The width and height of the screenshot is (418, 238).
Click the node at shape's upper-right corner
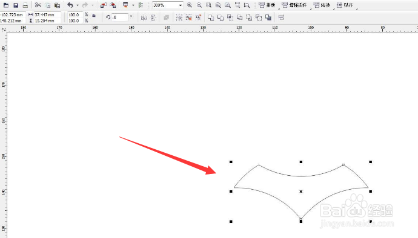click(x=343, y=165)
